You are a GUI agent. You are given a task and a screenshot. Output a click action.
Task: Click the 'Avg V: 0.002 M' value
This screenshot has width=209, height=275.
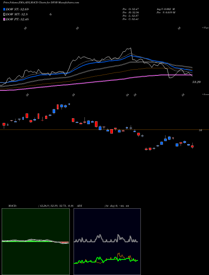[166, 9]
